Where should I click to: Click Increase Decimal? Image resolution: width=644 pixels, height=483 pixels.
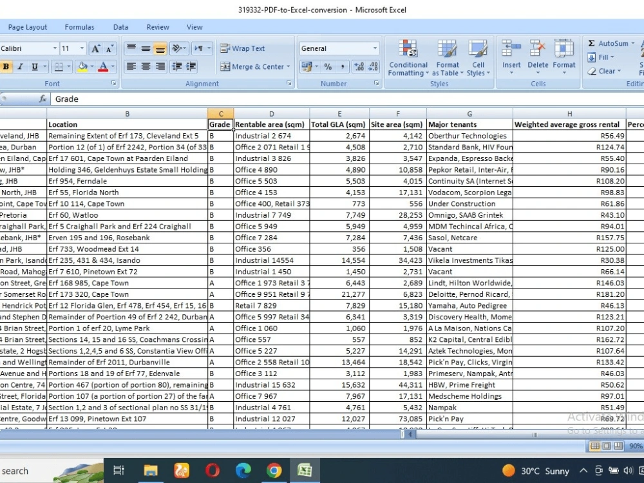(359, 66)
